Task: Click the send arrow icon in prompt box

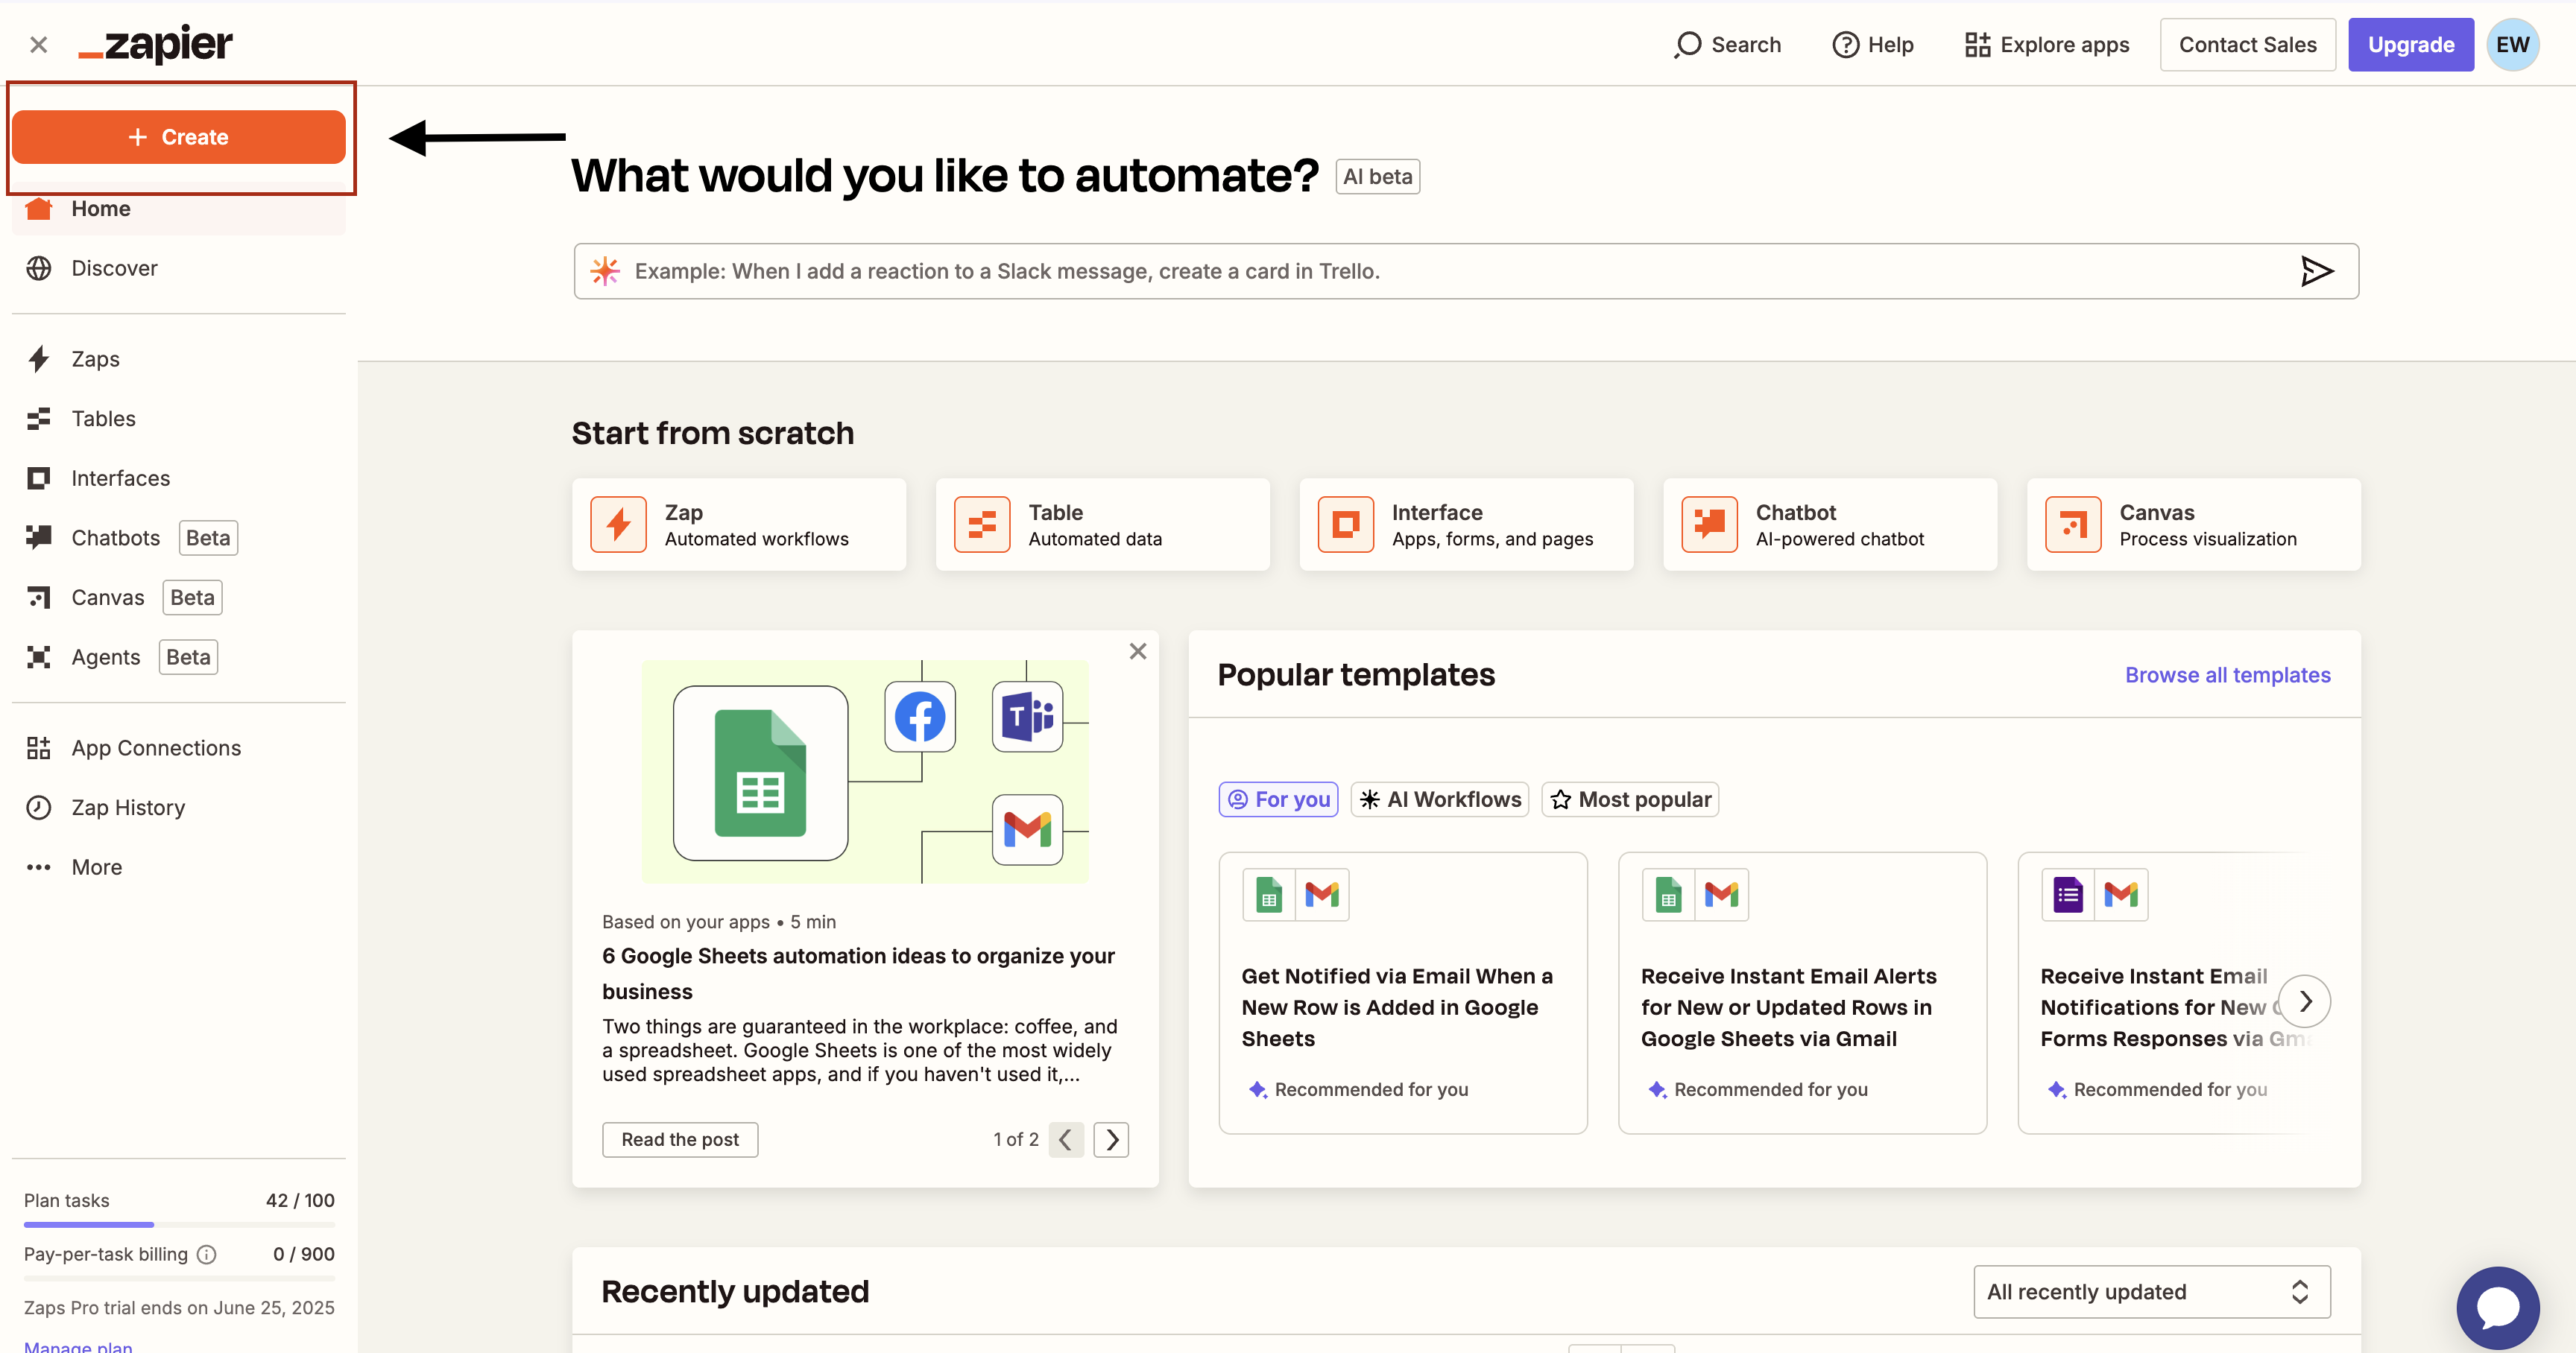Action: 2316,270
